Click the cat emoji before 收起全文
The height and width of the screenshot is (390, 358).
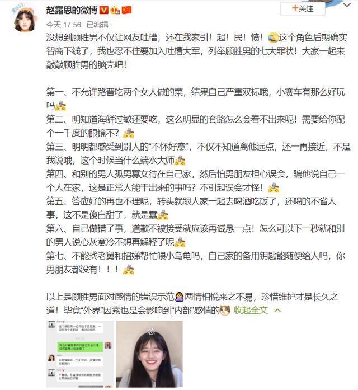click(225, 310)
